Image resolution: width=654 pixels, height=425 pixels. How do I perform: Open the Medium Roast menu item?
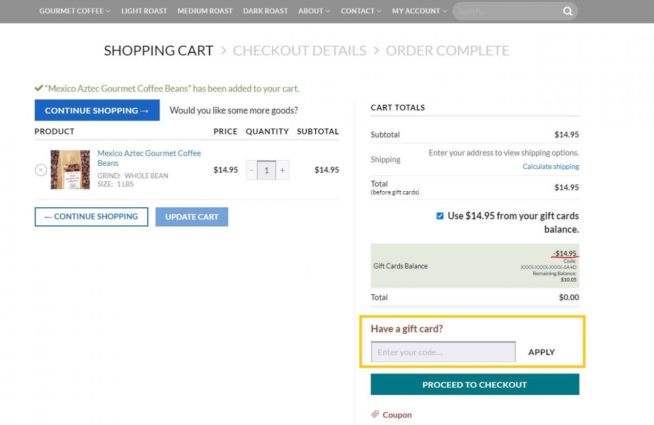[205, 11]
